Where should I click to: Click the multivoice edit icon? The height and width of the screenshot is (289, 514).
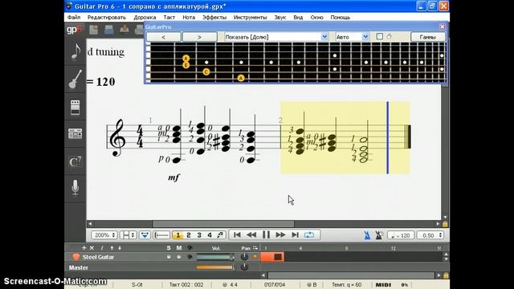pos(220,235)
